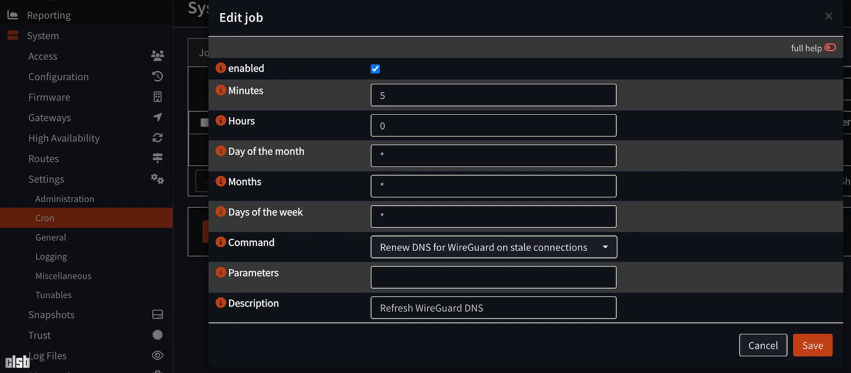Click the info icon next to Minutes
Viewport: 851px width, 373px height.
[x=221, y=90]
